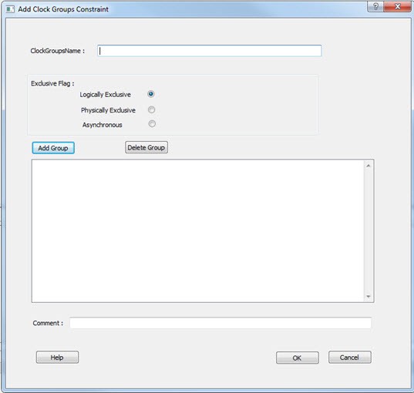The height and width of the screenshot is (393, 414).
Task: Click the question mark help icon
Action: coord(375,6)
